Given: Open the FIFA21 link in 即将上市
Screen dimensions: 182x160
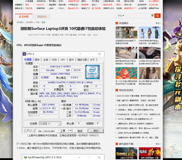Looking at the screenshot, I should click(61, 8).
